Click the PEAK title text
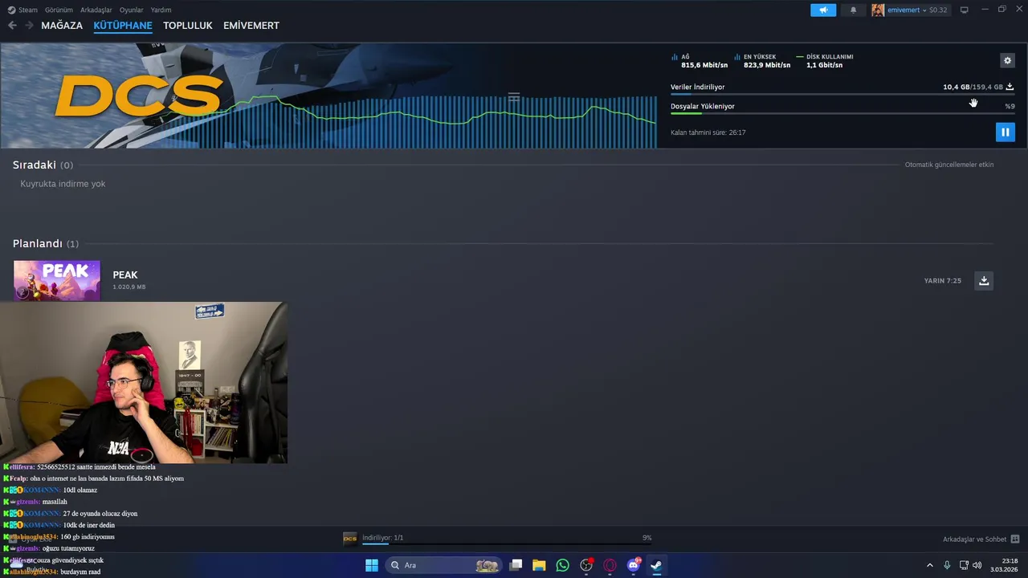 [x=125, y=275]
